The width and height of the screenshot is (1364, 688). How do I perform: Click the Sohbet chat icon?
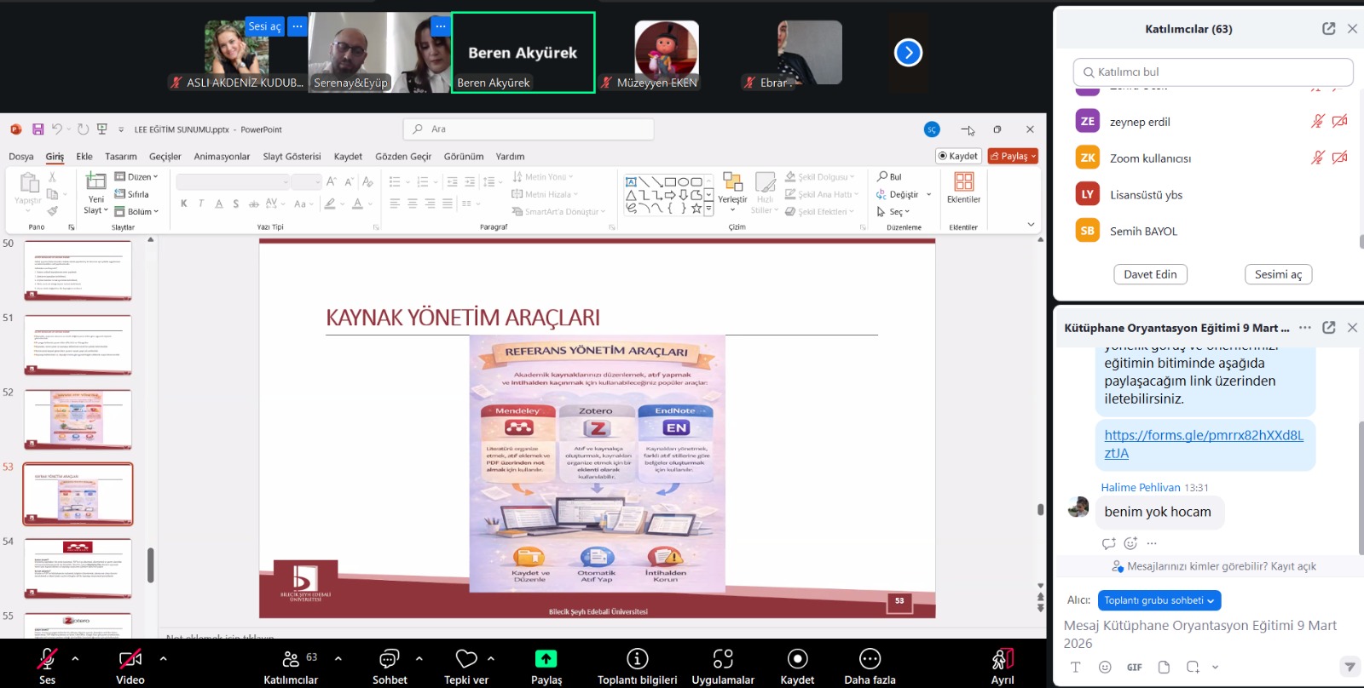coord(389,659)
